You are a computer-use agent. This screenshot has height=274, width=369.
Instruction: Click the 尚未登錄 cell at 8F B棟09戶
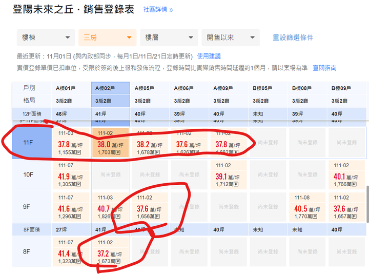(346, 251)
